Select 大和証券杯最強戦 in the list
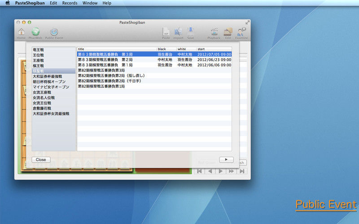The width and height of the screenshot is (359, 224). [x=48, y=76]
